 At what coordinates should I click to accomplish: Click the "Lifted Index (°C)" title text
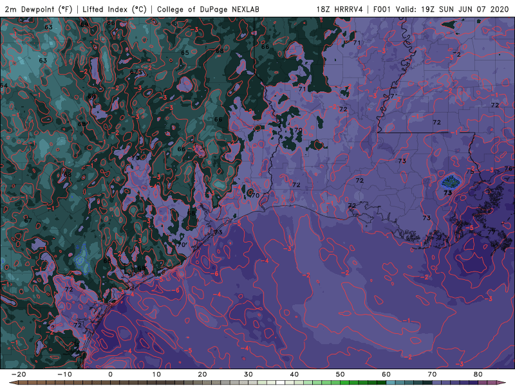tap(115, 9)
